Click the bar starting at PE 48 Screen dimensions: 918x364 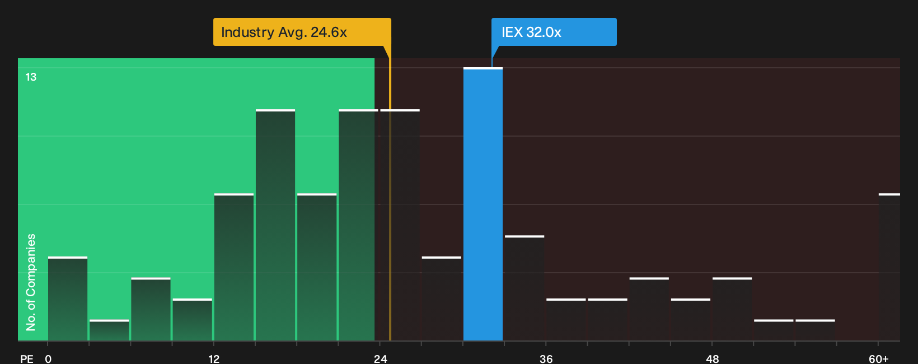pyautogui.click(x=732, y=309)
